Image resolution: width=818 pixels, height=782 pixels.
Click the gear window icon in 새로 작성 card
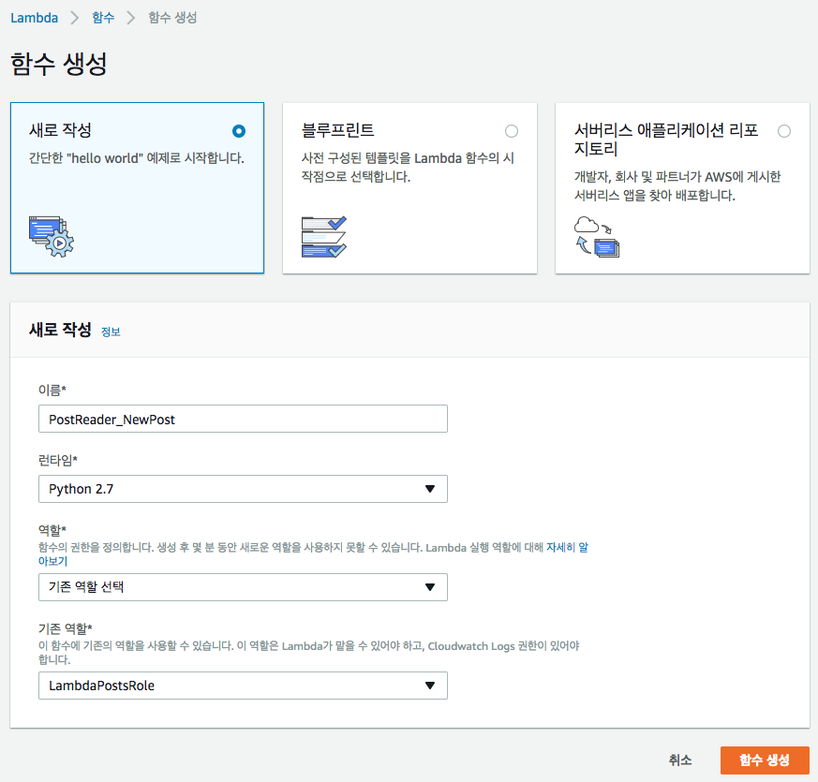[52, 237]
